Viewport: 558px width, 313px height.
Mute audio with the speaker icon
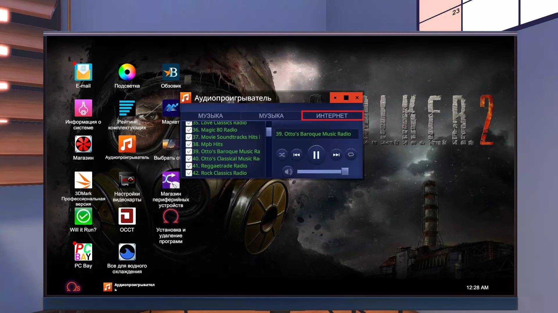(288, 172)
